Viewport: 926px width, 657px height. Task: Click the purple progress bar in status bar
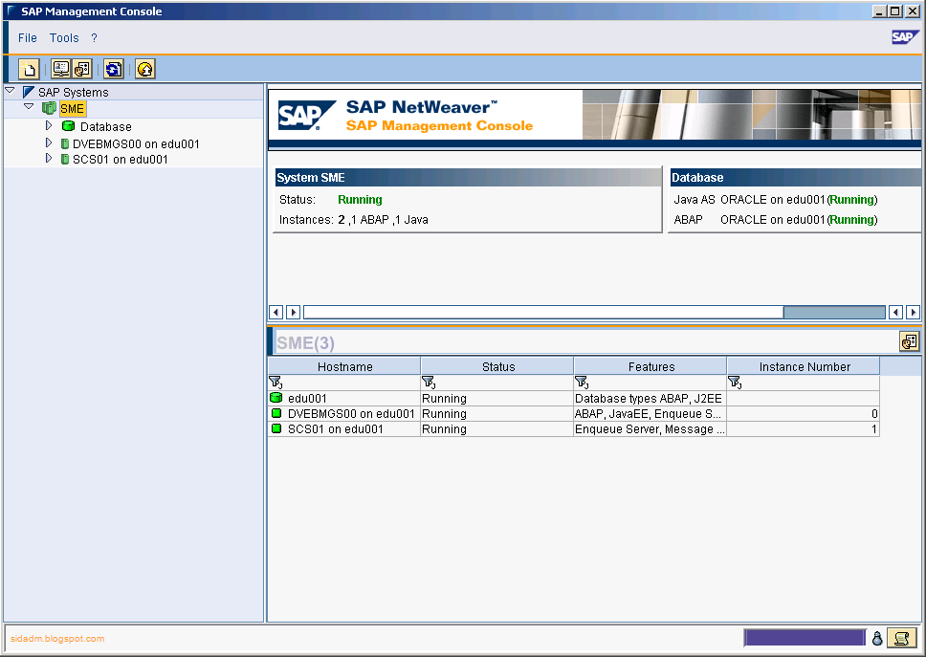[x=805, y=638]
